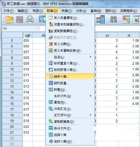Open the 实用程序(U) menu
This screenshot has height=147, width=140.
[129, 11]
